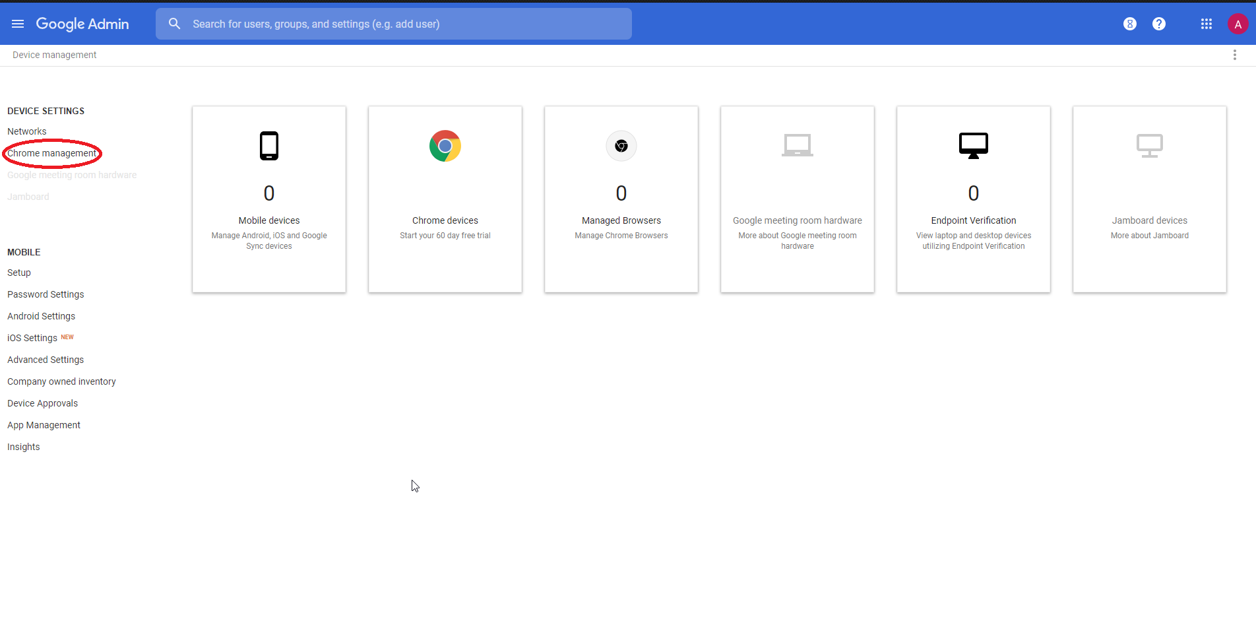Open the Google apps grid launcher
Image resolution: width=1256 pixels, height=619 pixels.
1207,24
